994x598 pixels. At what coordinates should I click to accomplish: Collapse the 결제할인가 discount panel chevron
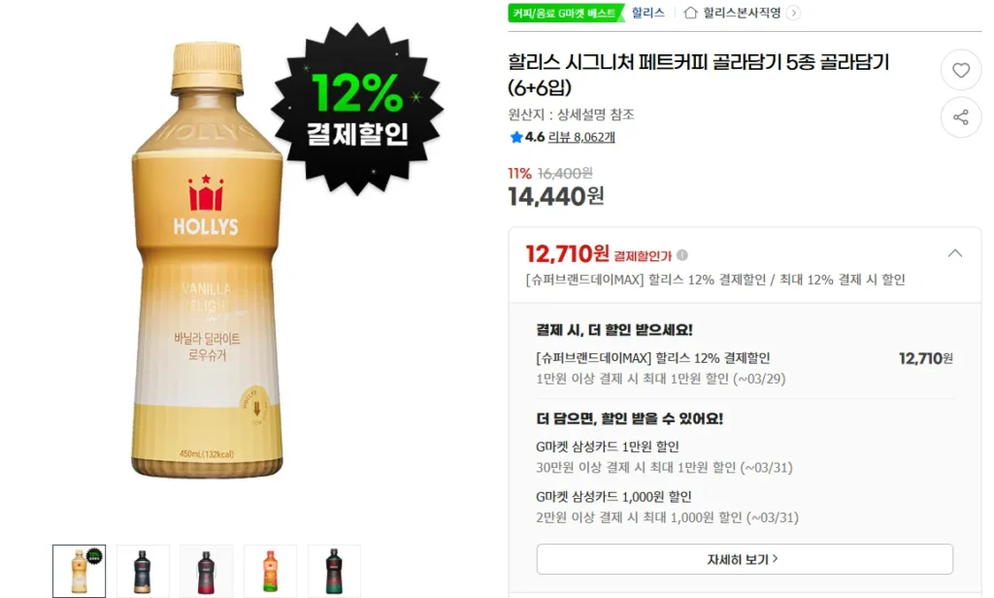[x=955, y=253]
